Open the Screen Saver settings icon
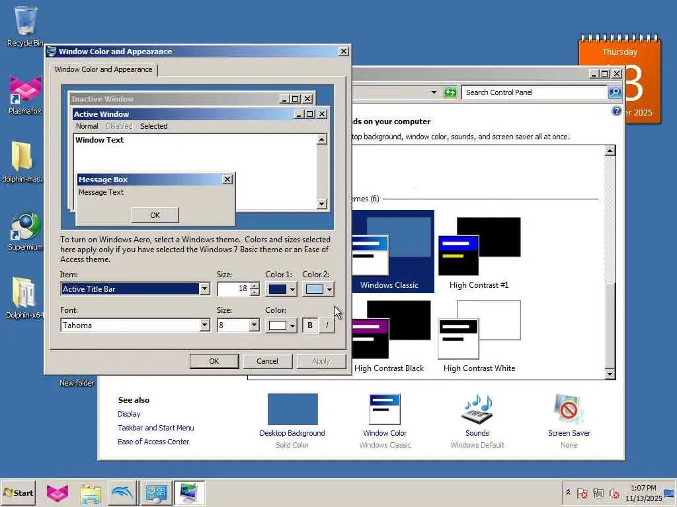Viewport: 677px width, 507px height. 569,409
